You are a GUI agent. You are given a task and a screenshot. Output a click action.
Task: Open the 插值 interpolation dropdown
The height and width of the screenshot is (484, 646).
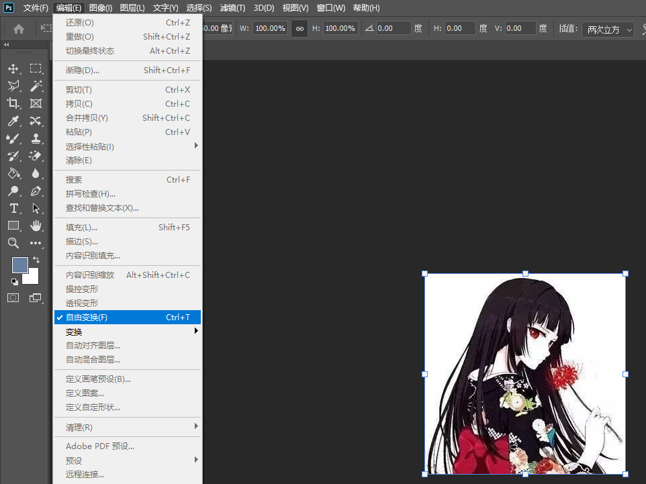click(x=608, y=30)
